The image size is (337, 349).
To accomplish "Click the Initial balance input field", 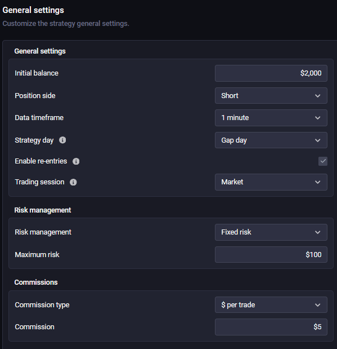I will pos(271,73).
